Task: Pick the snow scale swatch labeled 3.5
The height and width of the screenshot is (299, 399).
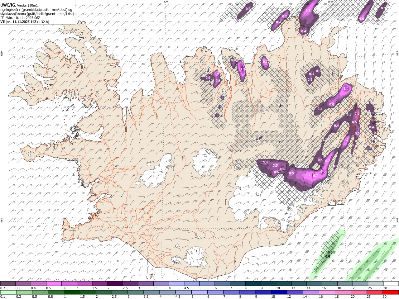Action: pyautogui.click(x=161, y=284)
